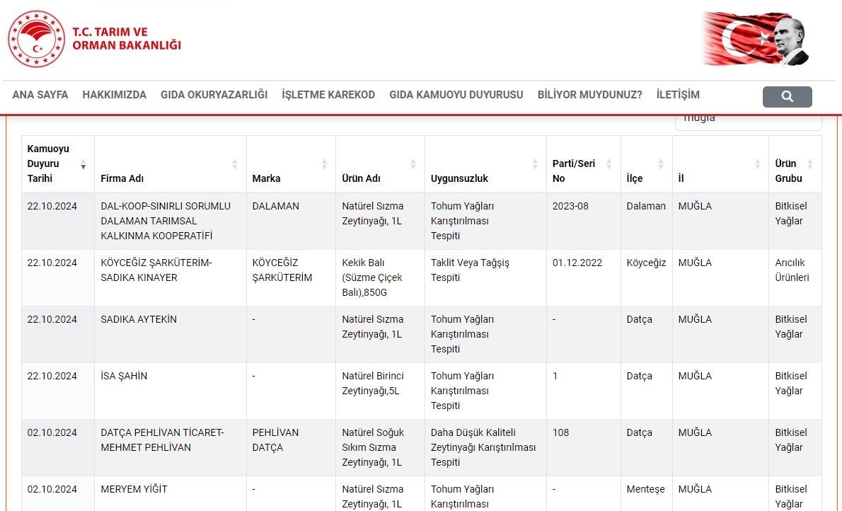
Task: Click sort arrows in Firma Adı column
Action: 235,164
